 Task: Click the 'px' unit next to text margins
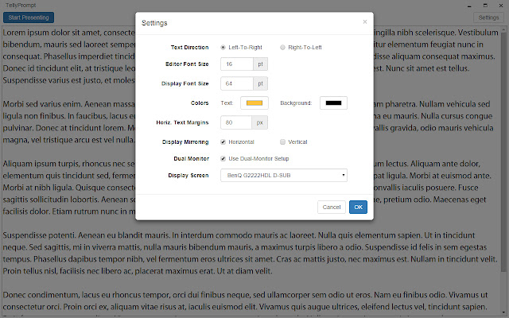pyautogui.click(x=260, y=122)
